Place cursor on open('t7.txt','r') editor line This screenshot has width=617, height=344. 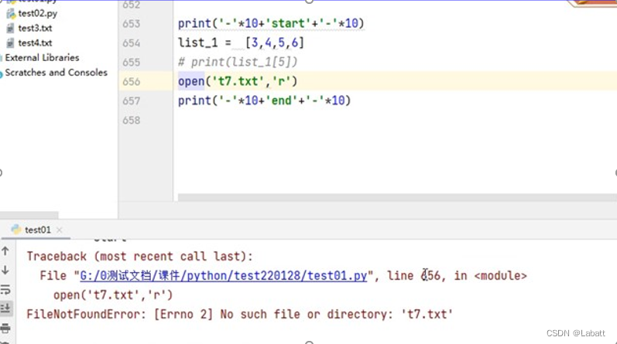click(x=238, y=81)
